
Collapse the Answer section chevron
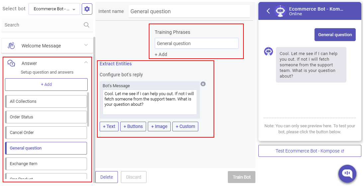(86, 62)
